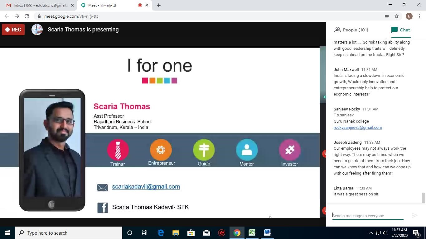Click the pink color square on slide

pyautogui.click(x=145, y=81)
